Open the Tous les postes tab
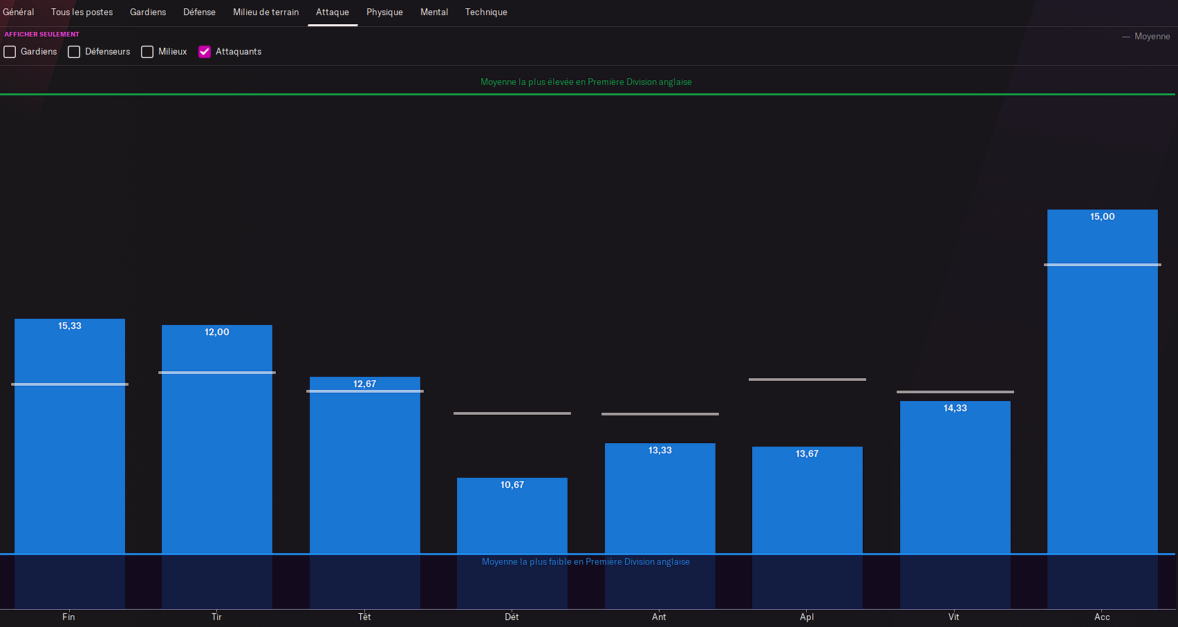Viewport: 1178px width, 627px height. click(x=82, y=12)
